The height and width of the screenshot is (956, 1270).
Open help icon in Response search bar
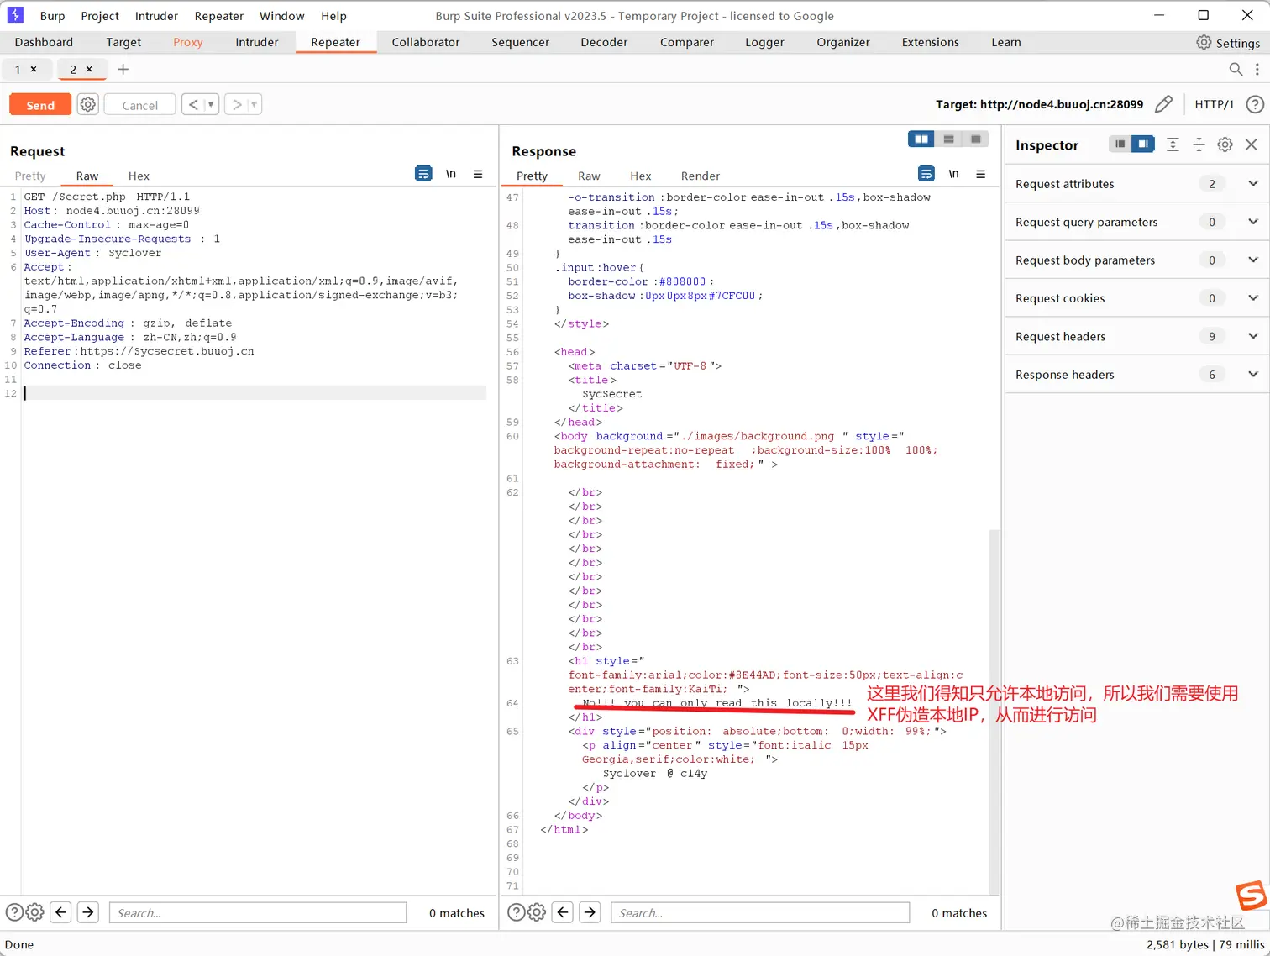pos(517,912)
